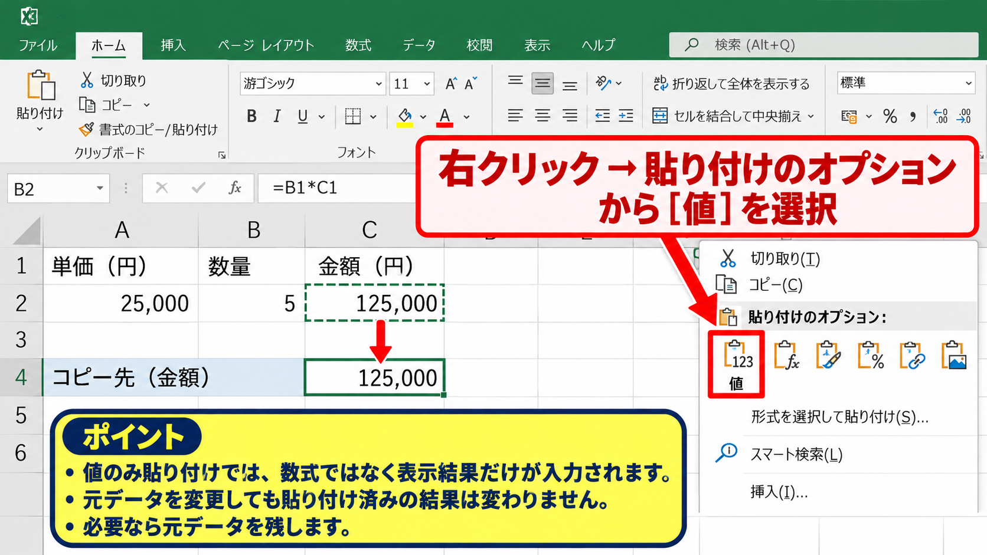The height and width of the screenshot is (555, 987).
Task: Switch to the 挿入 tab
Action: [x=173, y=45]
